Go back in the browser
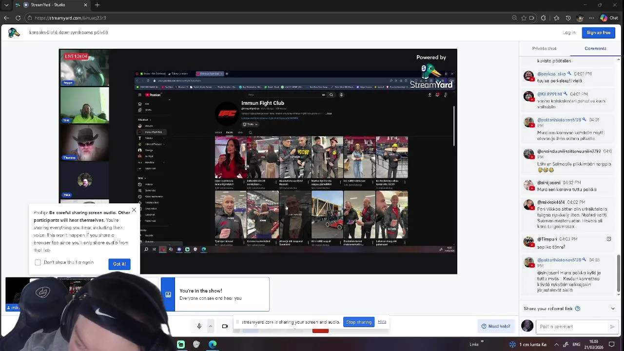 [x=6, y=18]
